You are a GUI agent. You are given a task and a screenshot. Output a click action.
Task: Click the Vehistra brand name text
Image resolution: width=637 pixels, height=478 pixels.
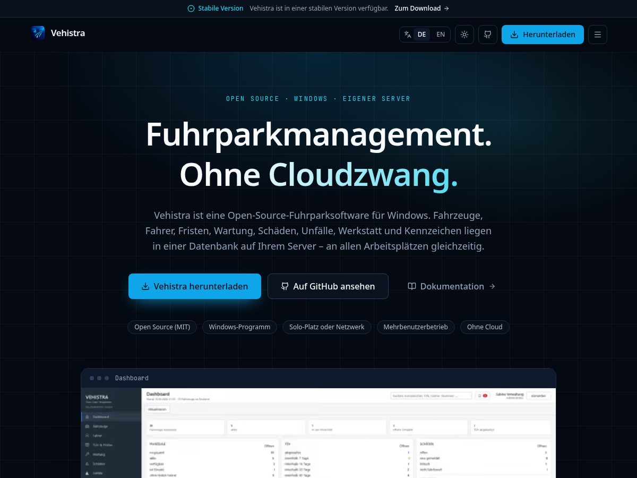[x=68, y=33]
